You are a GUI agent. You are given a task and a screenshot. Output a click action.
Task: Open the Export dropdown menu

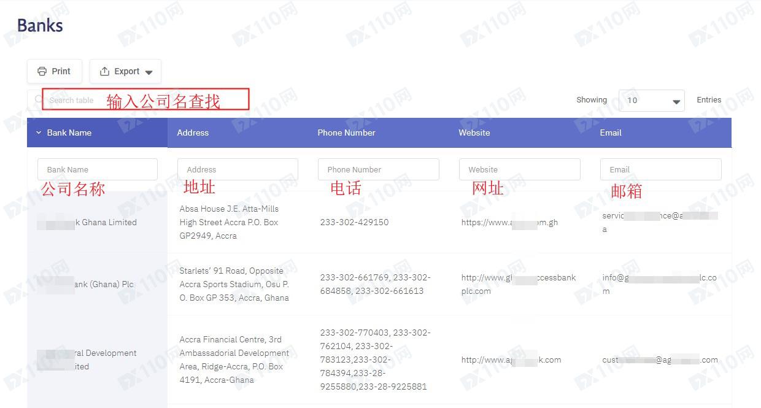(x=125, y=71)
